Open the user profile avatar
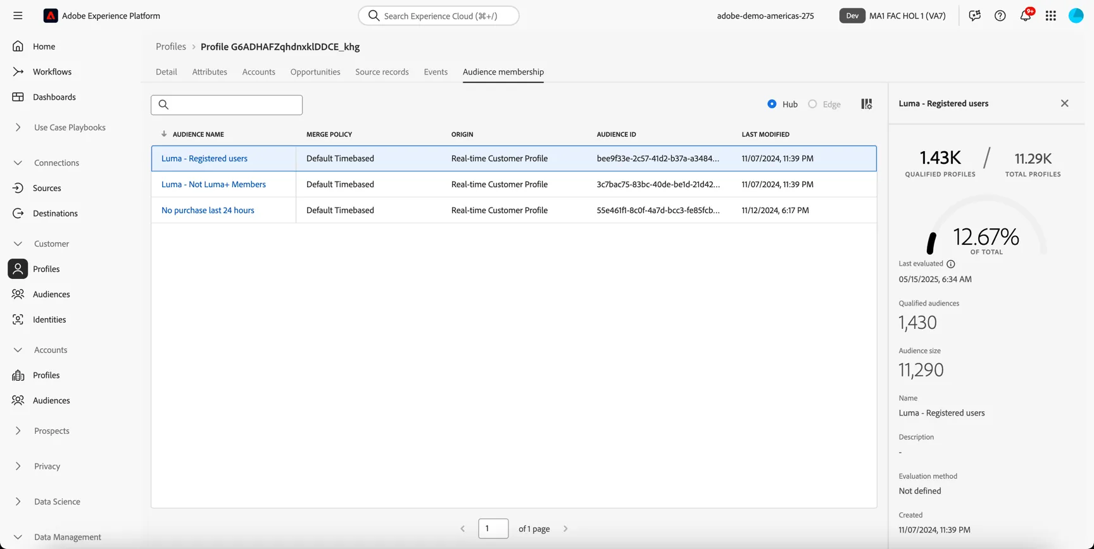The image size is (1094, 549). 1076,16
